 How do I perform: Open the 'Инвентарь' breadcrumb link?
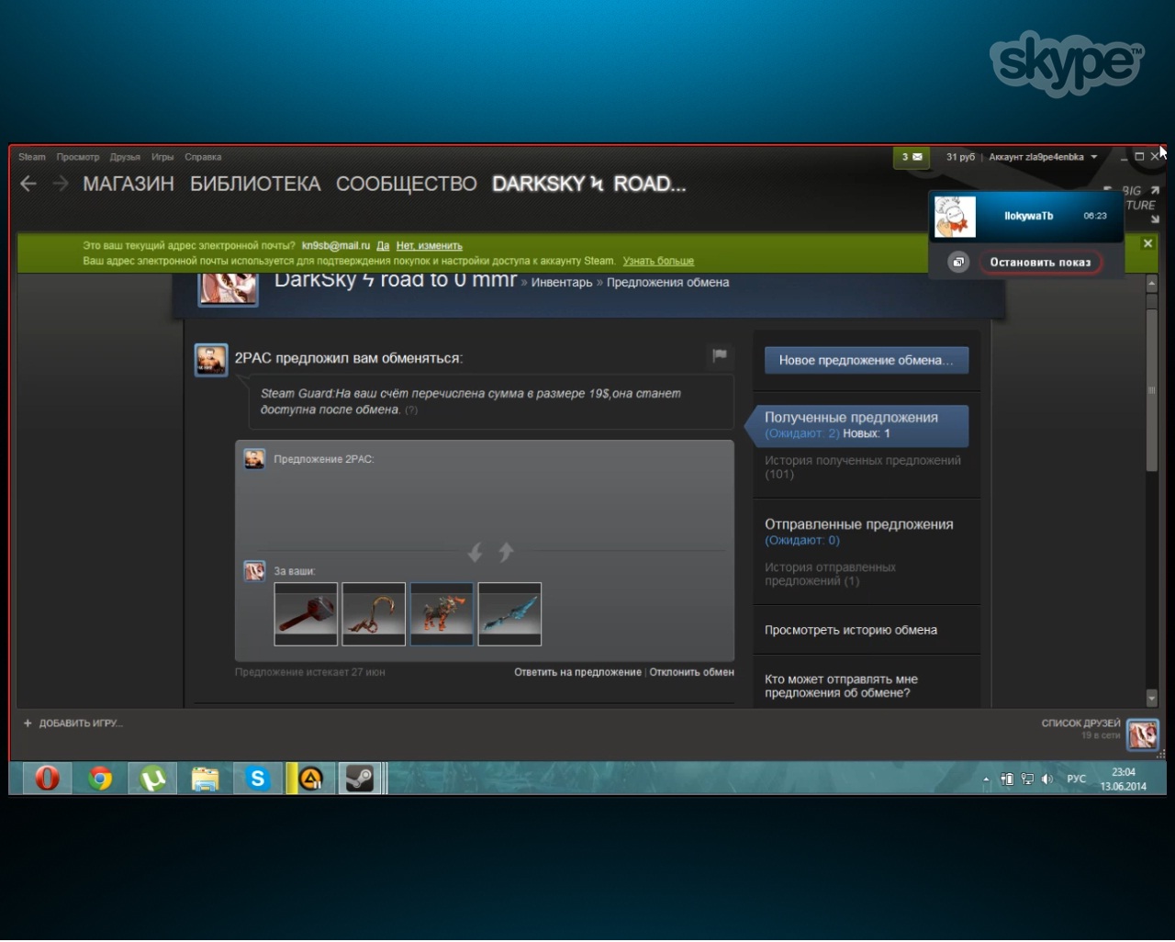[x=562, y=283]
